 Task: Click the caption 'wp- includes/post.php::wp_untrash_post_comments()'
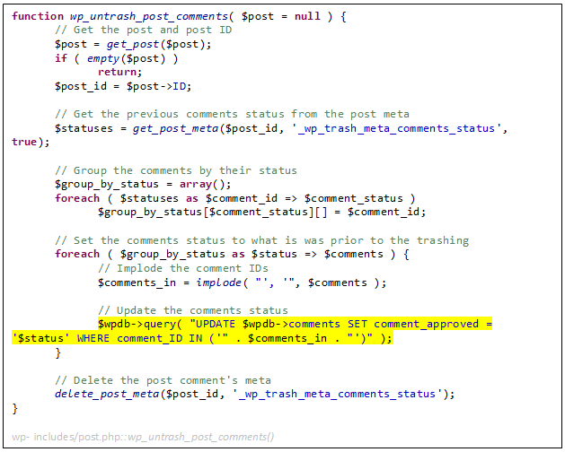[x=143, y=437]
